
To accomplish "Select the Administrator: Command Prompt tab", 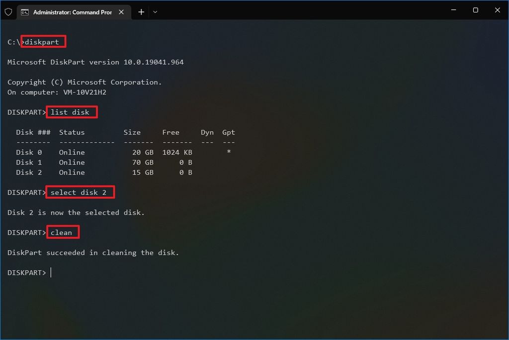I will tap(72, 11).
